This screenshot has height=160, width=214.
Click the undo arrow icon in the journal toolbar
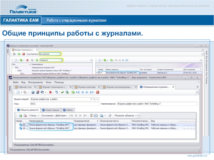tap(56, 92)
